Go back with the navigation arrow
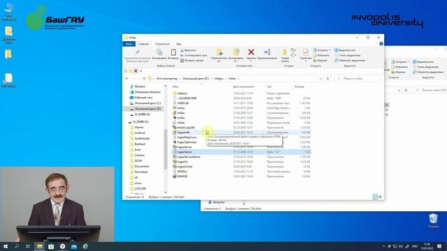This screenshot has width=447, height=251. point(127,79)
